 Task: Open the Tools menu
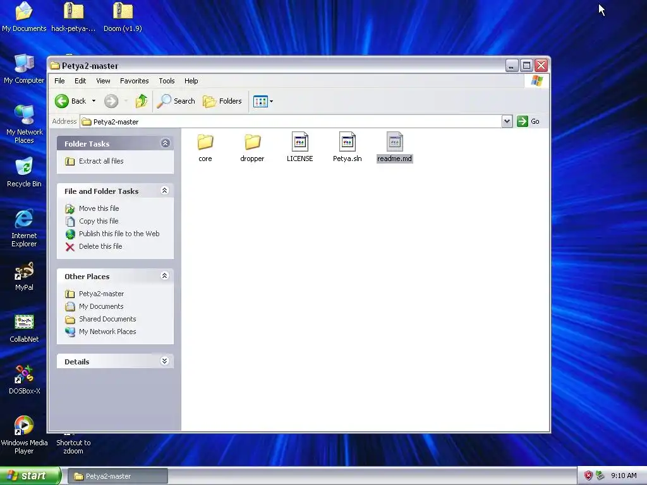167,81
